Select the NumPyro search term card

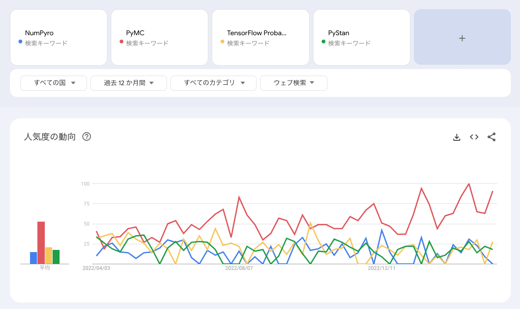point(59,37)
